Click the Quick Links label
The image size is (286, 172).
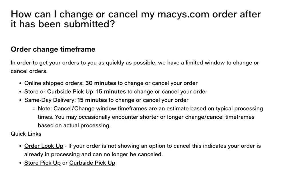[x=26, y=134]
